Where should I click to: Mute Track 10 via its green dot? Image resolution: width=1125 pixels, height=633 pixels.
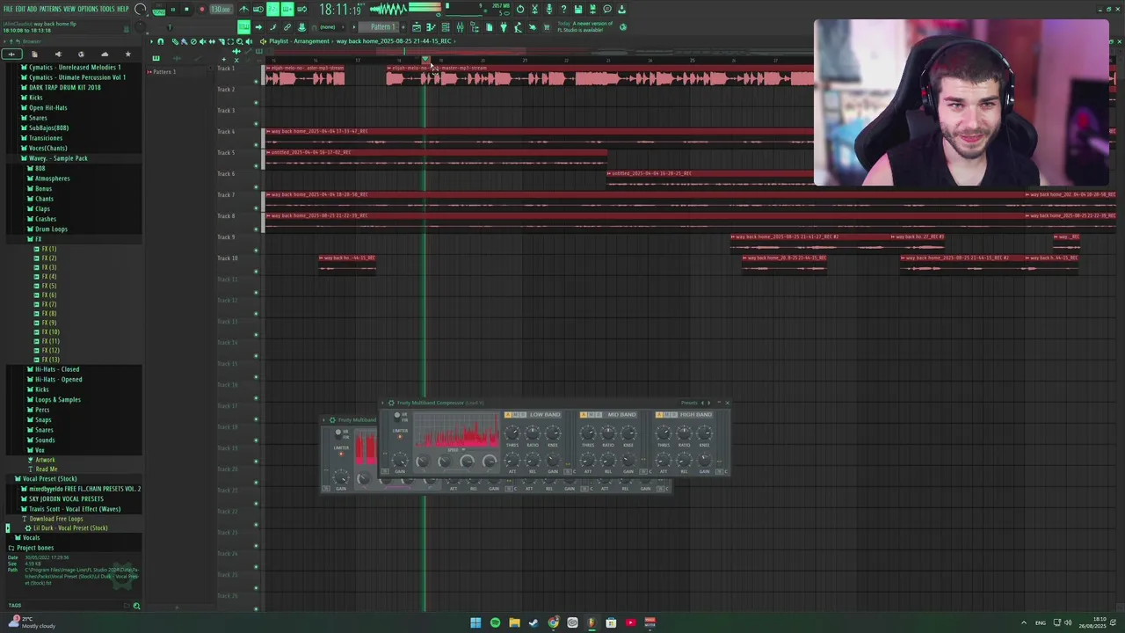256,271
